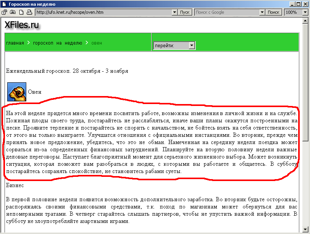Click the page icon in the title bar
The image size is (310, 234).
[4, 4]
